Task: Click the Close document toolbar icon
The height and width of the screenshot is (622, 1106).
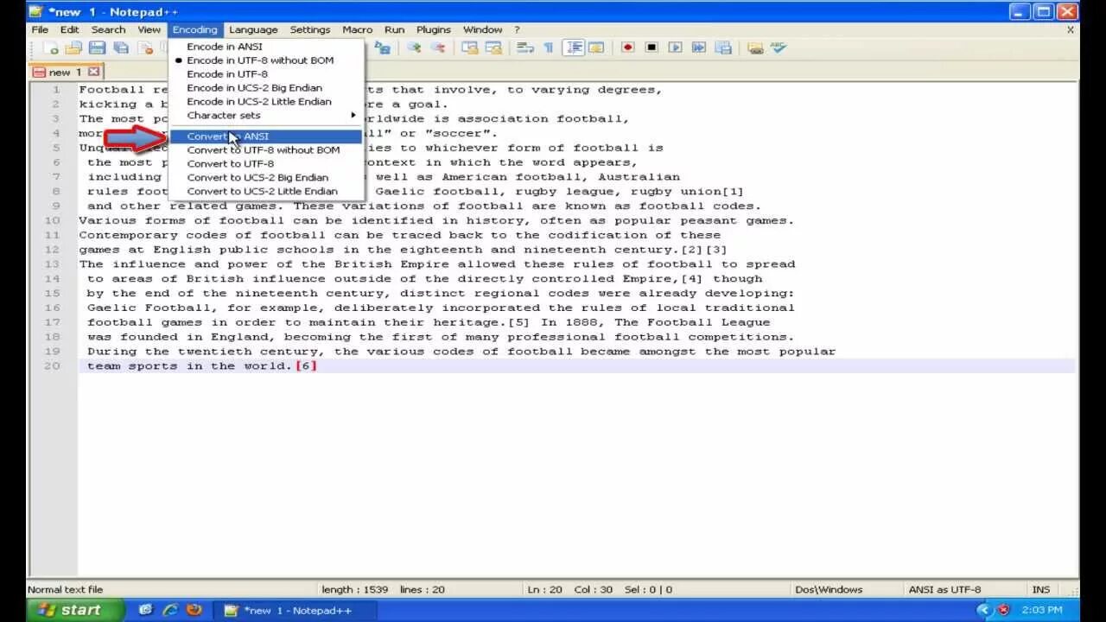Action: click(145, 48)
